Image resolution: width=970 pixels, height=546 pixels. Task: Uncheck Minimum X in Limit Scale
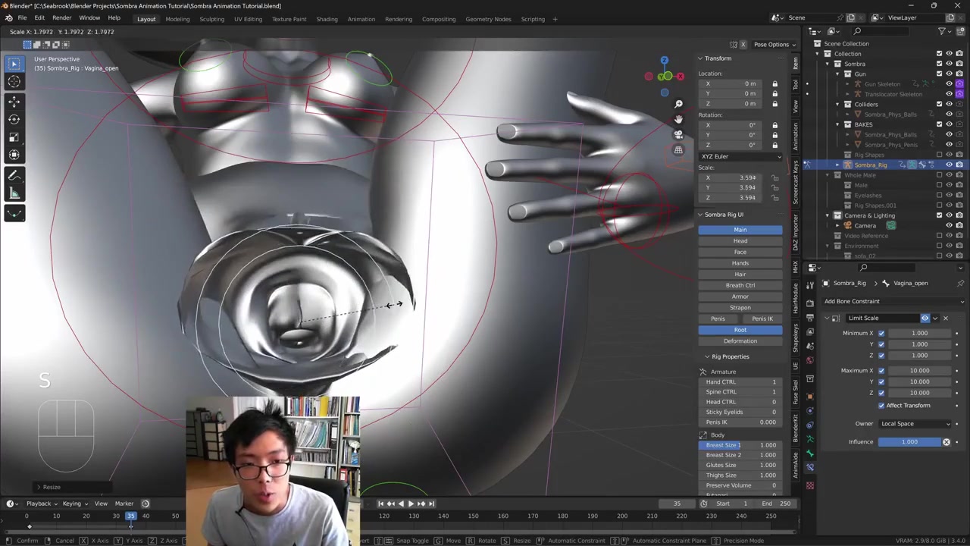pos(881,334)
